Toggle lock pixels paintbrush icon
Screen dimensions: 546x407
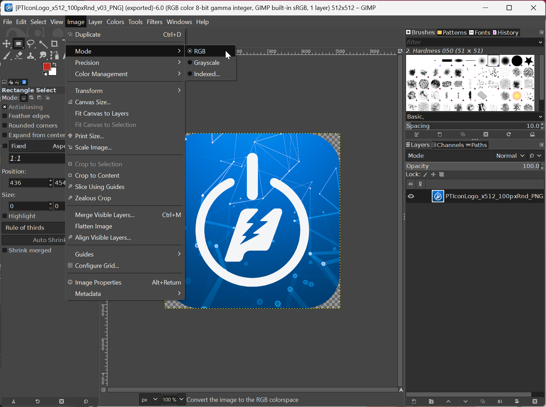(x=425, y=175)
